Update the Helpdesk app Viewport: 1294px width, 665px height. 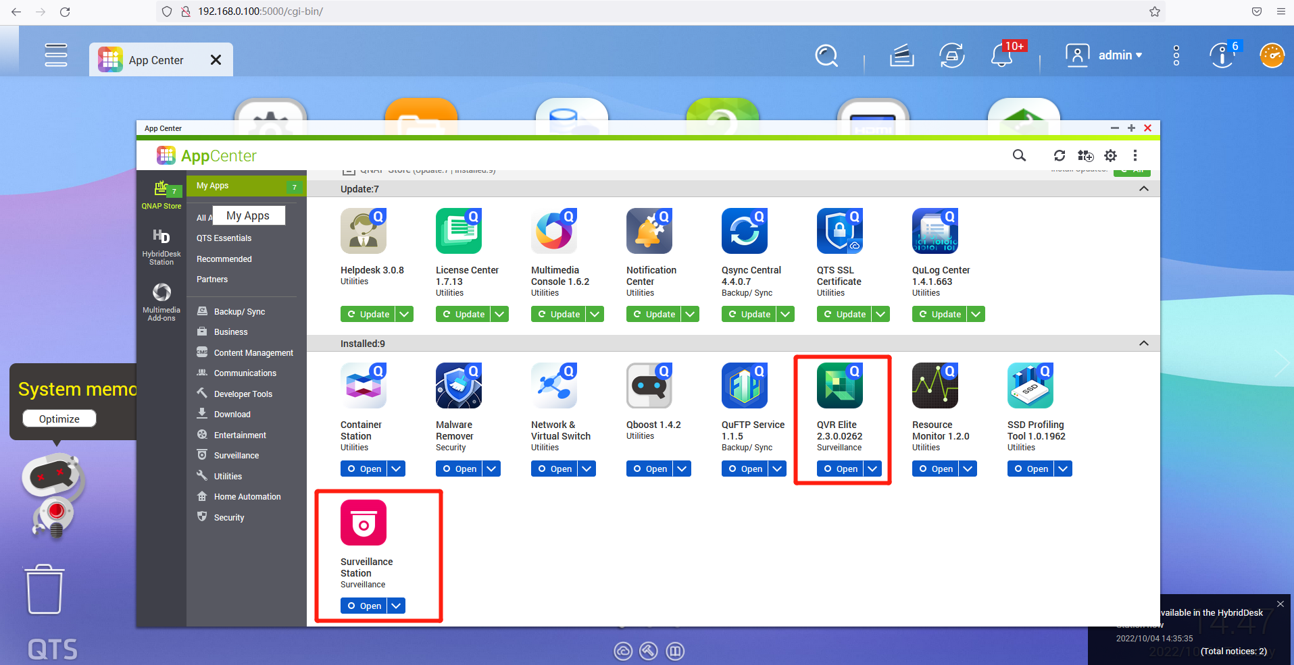point(368,314)
